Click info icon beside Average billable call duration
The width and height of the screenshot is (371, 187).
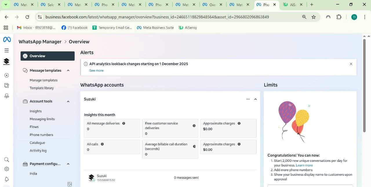194,146
